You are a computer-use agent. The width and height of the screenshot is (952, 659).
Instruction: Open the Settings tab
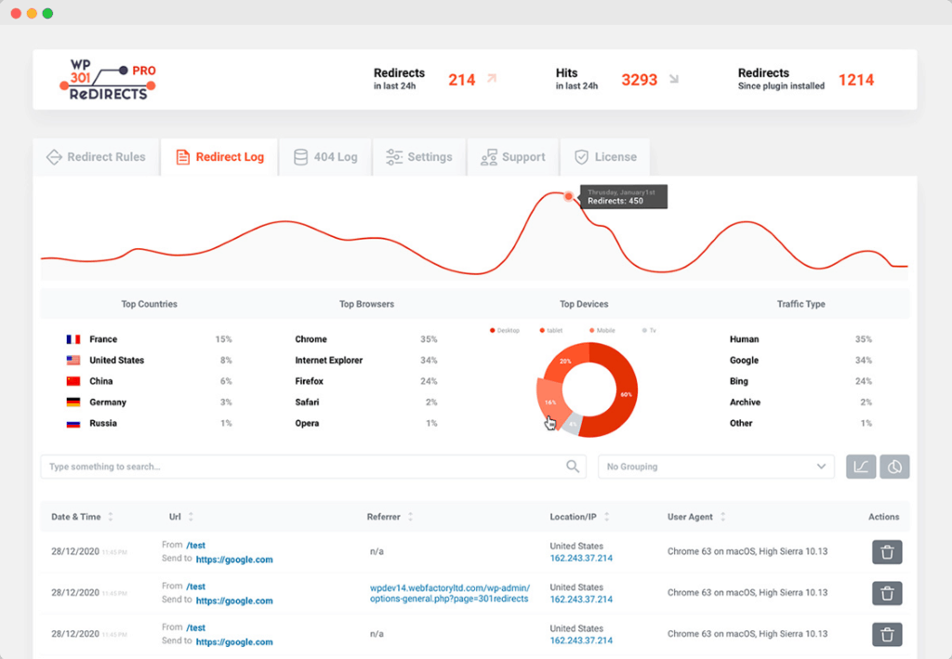(x=419, y=156)
